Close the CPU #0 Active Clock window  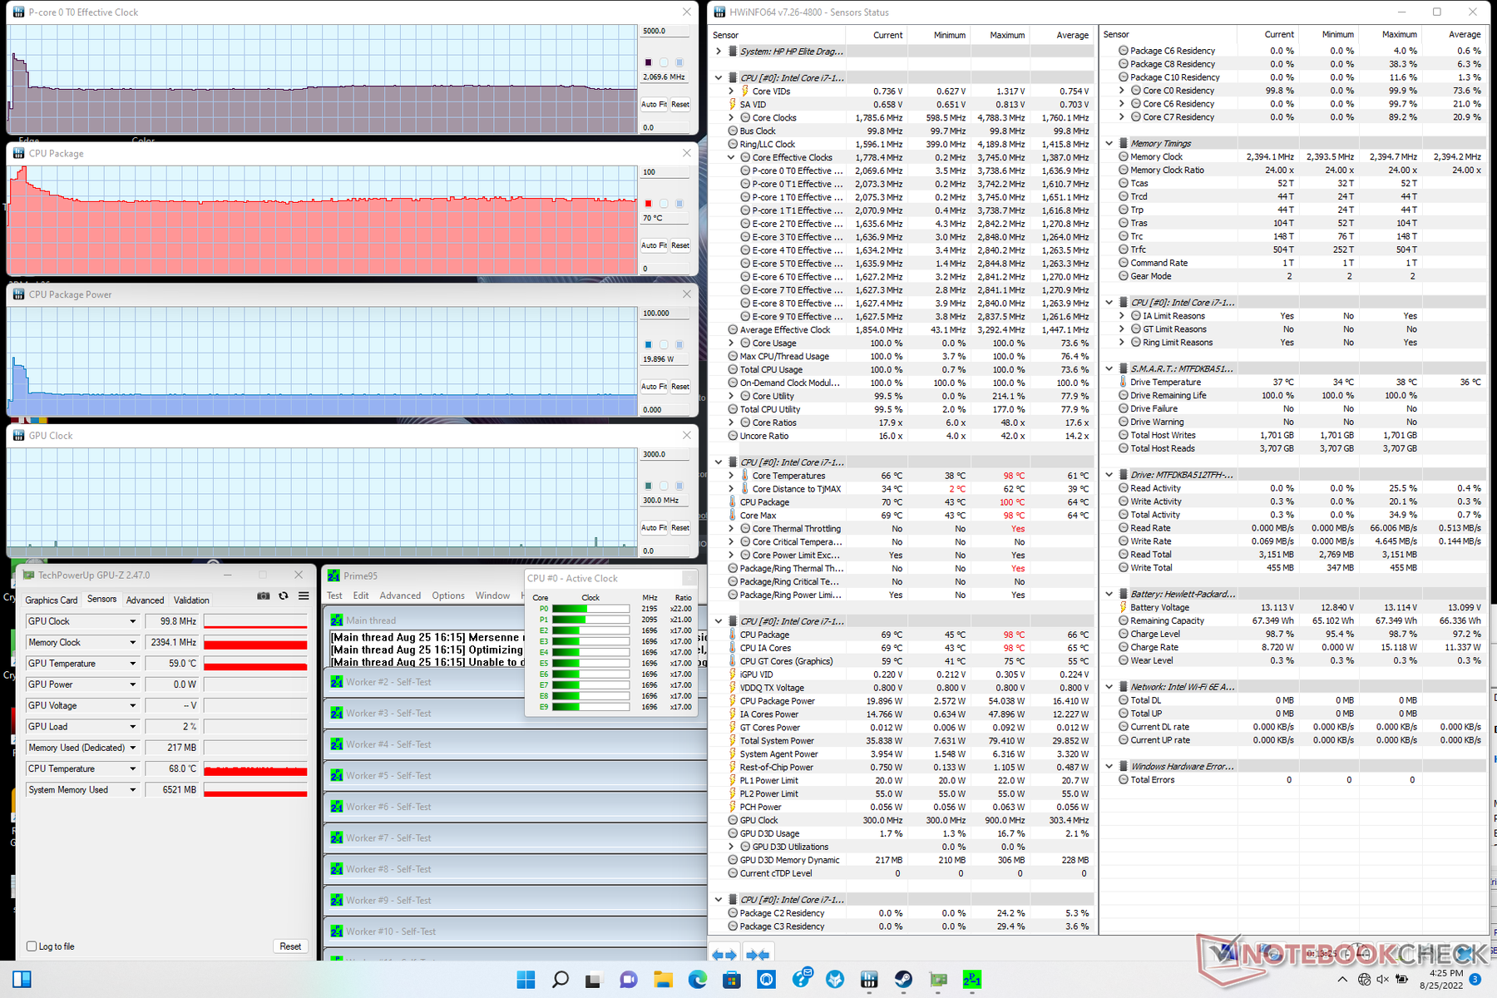pyautogui.click(x=689, y=578)
